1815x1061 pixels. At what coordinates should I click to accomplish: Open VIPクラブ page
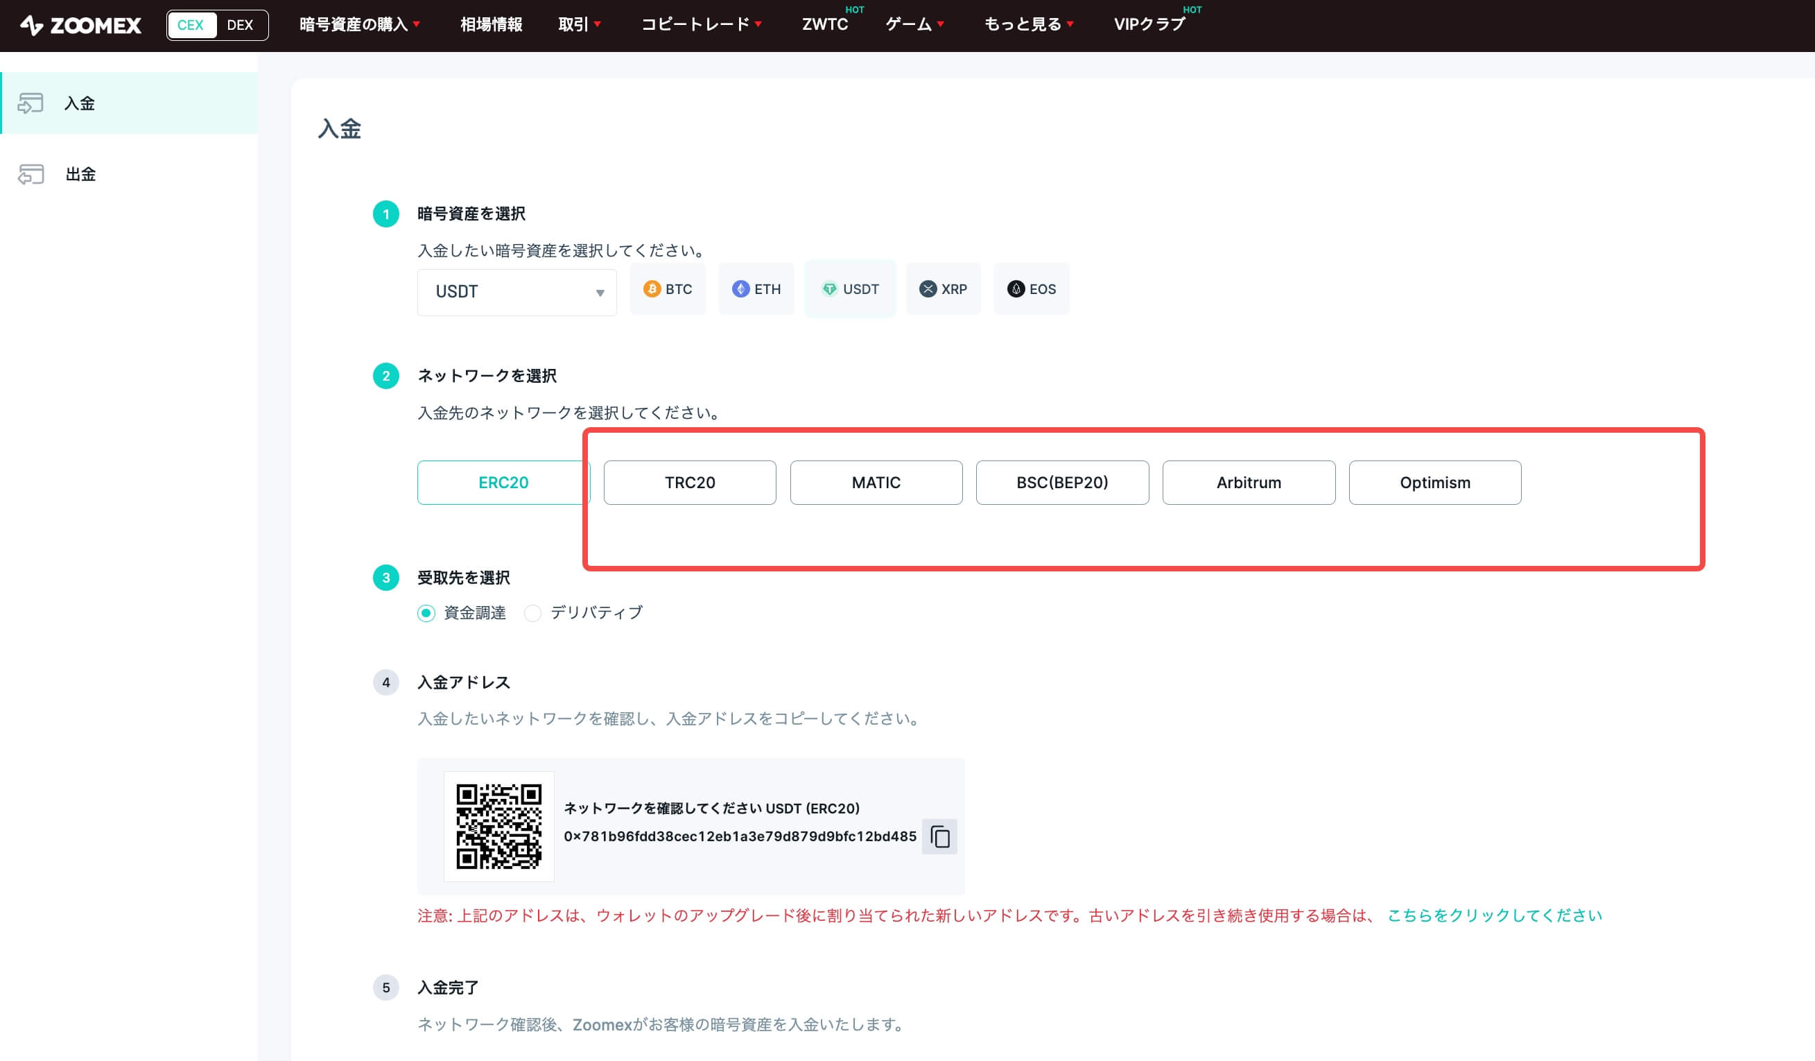(x=1149, y=24)
